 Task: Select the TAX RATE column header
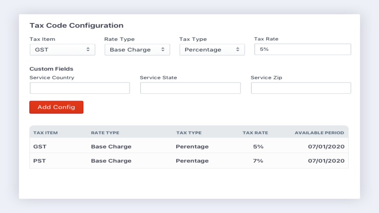point(256,133)
